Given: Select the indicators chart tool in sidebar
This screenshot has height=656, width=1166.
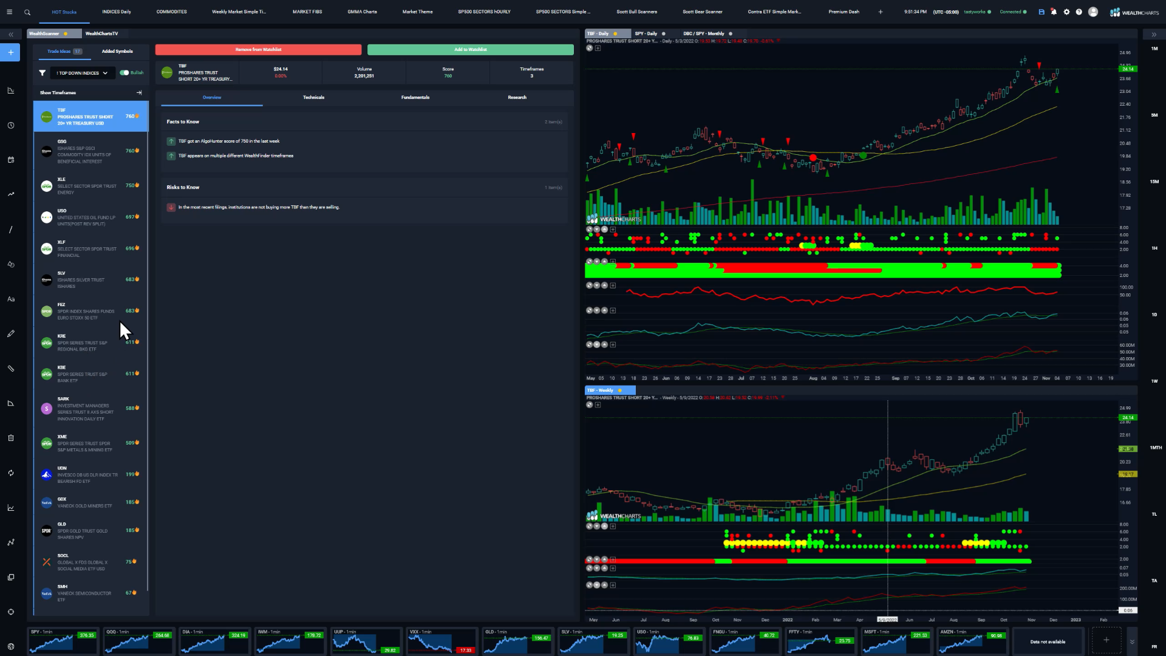Looking at the screenshot, I should click(x=10, y=91).
